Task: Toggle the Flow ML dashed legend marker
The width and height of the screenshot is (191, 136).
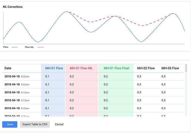Action: pos(40,47)
